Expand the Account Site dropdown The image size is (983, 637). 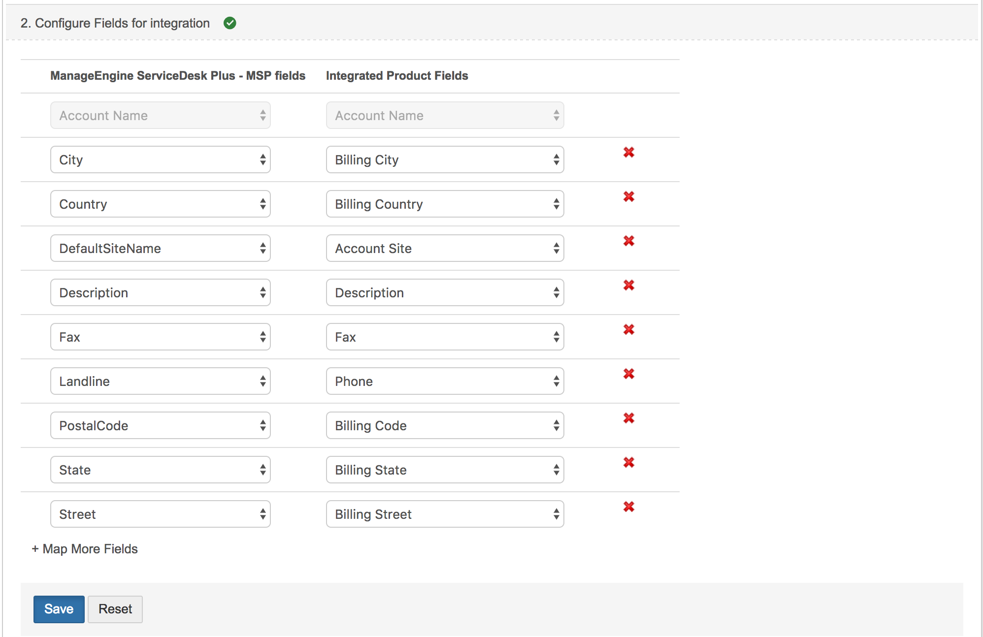(x=445, y=249)
